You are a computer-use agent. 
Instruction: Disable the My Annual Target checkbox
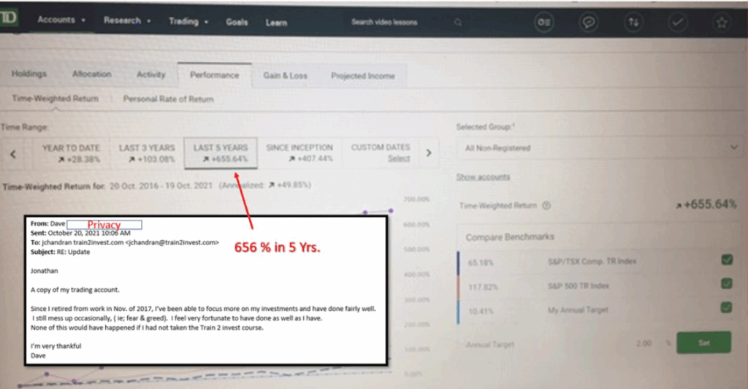(x=726, y=307)
